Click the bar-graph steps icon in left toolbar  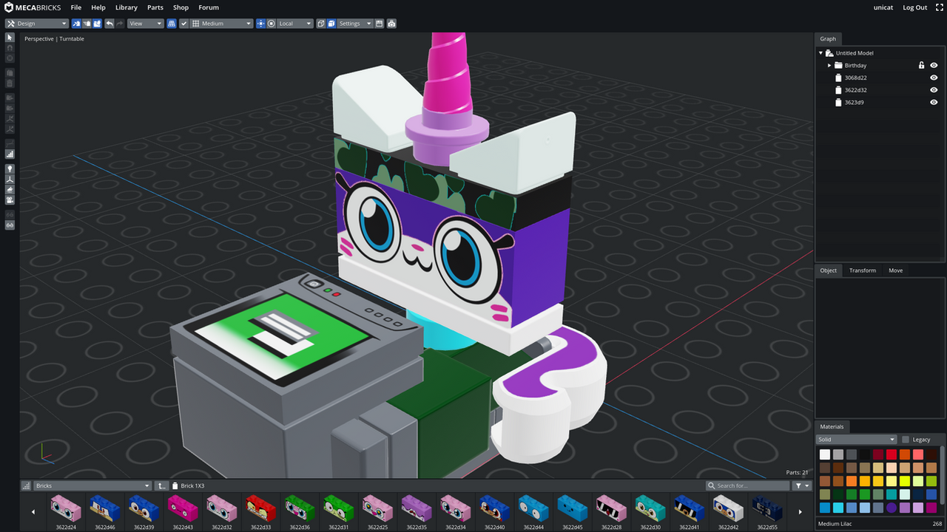[x=10, y=154]
